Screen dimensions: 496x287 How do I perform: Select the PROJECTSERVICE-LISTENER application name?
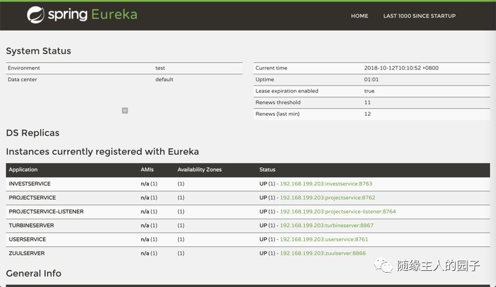46,212
